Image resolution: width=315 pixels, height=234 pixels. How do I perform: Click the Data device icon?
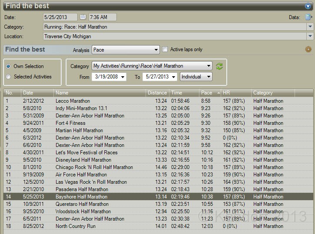coord(308,17)
